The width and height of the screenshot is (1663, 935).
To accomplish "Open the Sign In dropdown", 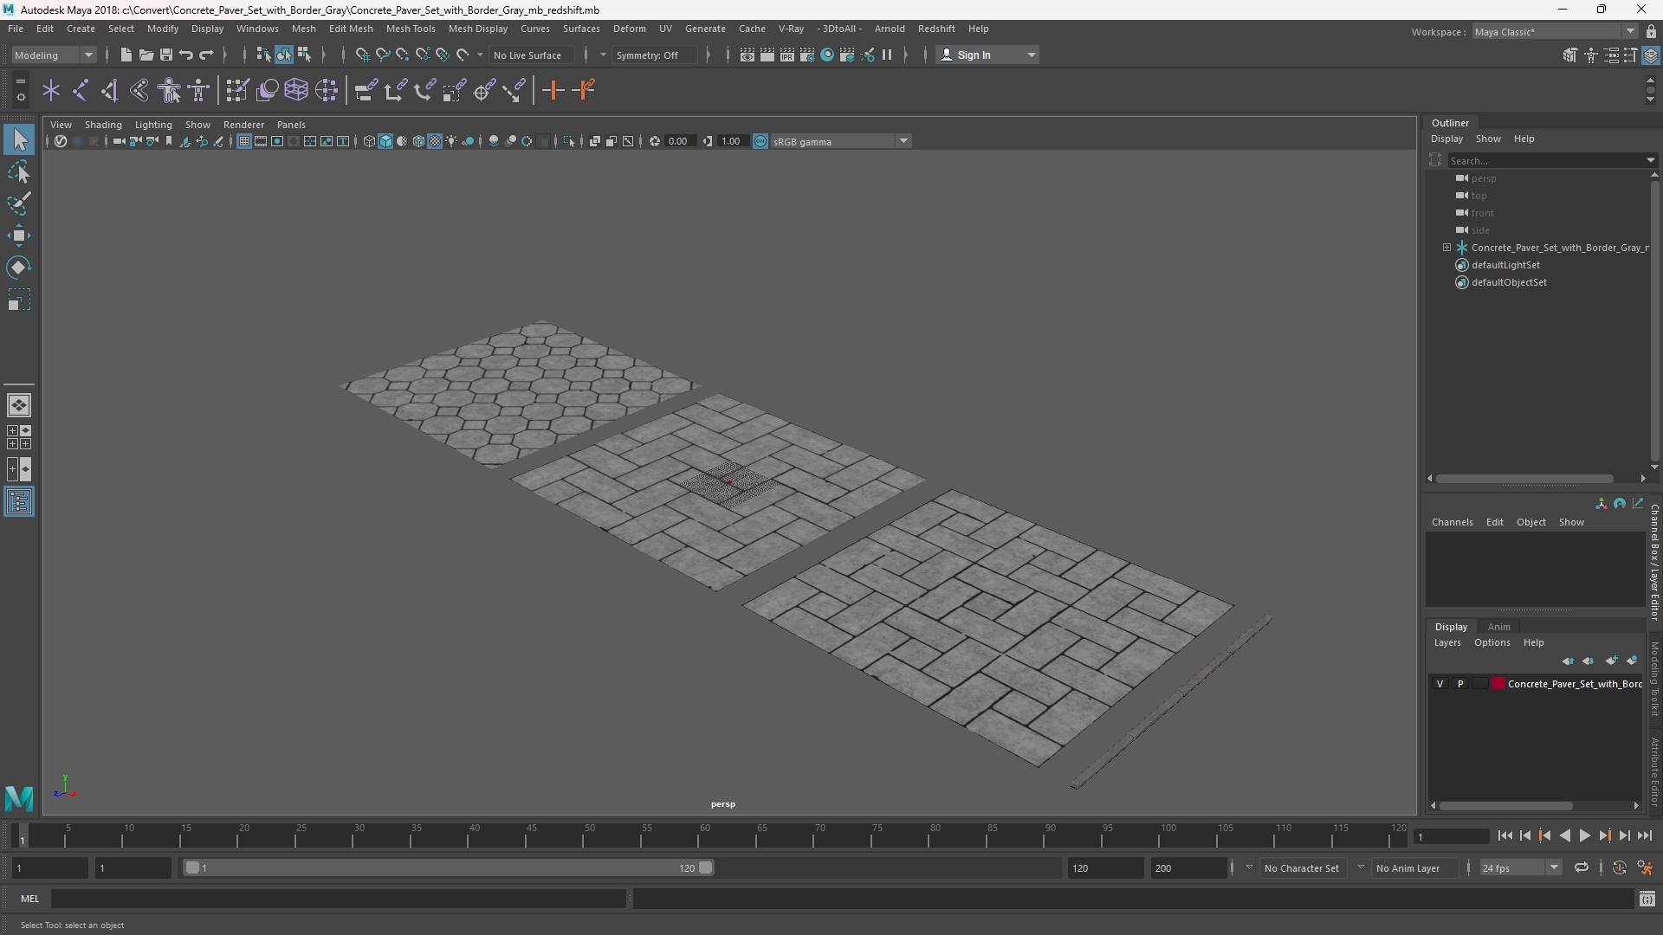I will coord(987,55).
